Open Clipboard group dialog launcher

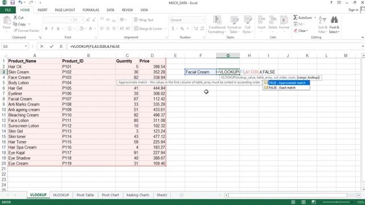point(40,38)
